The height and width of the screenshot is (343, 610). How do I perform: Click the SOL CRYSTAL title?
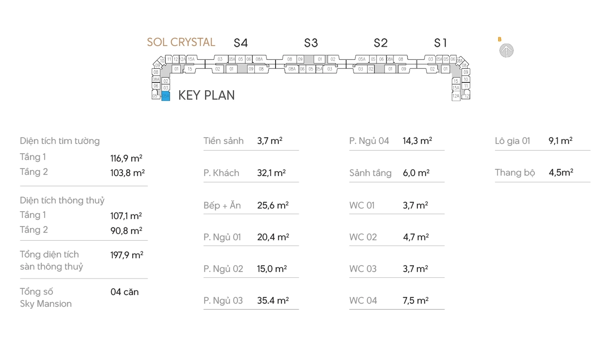pos(181,42)
